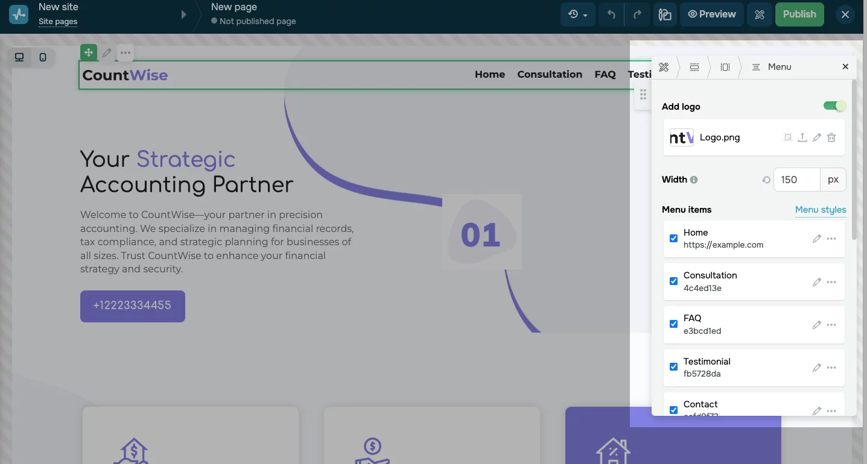The height and width of the screenshot is (464, 867).
Task: Switch to desktop view
Action: [19, 57]
